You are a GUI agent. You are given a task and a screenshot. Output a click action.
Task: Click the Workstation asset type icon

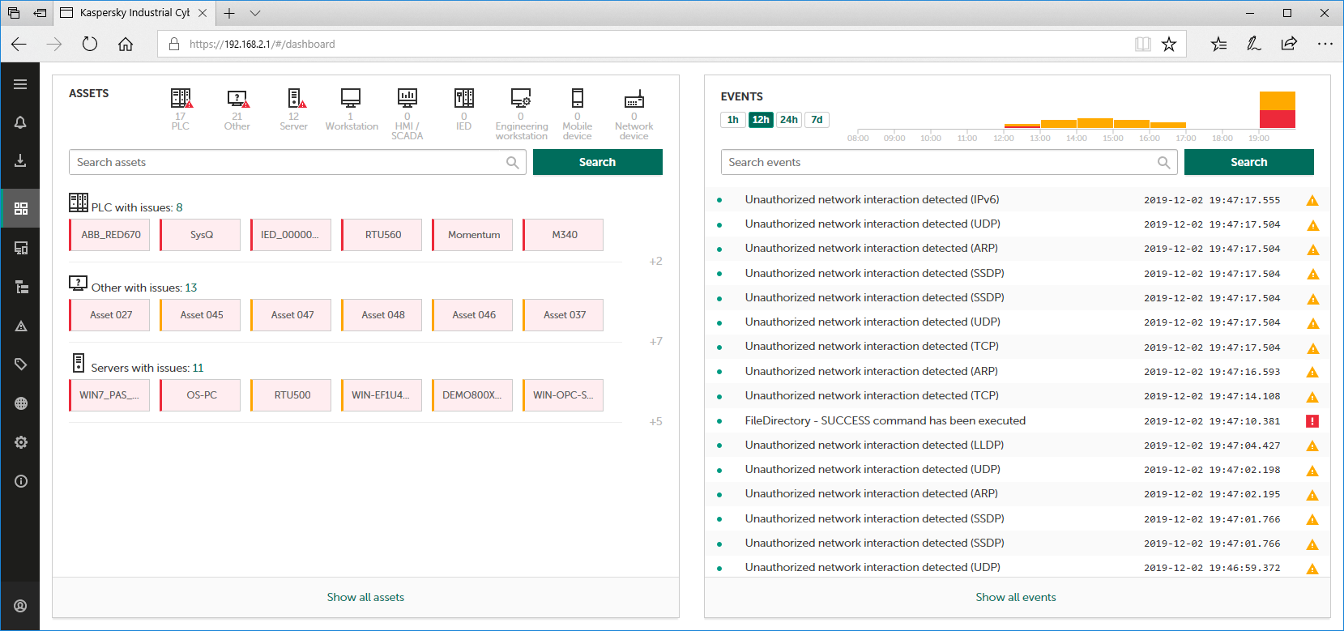point(351,99)
